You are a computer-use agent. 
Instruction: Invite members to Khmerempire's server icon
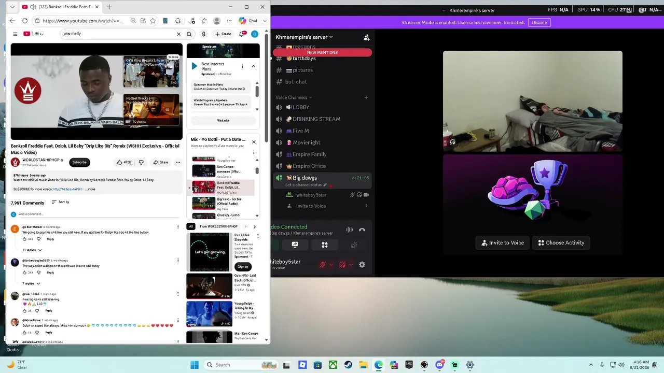point(367,37)
